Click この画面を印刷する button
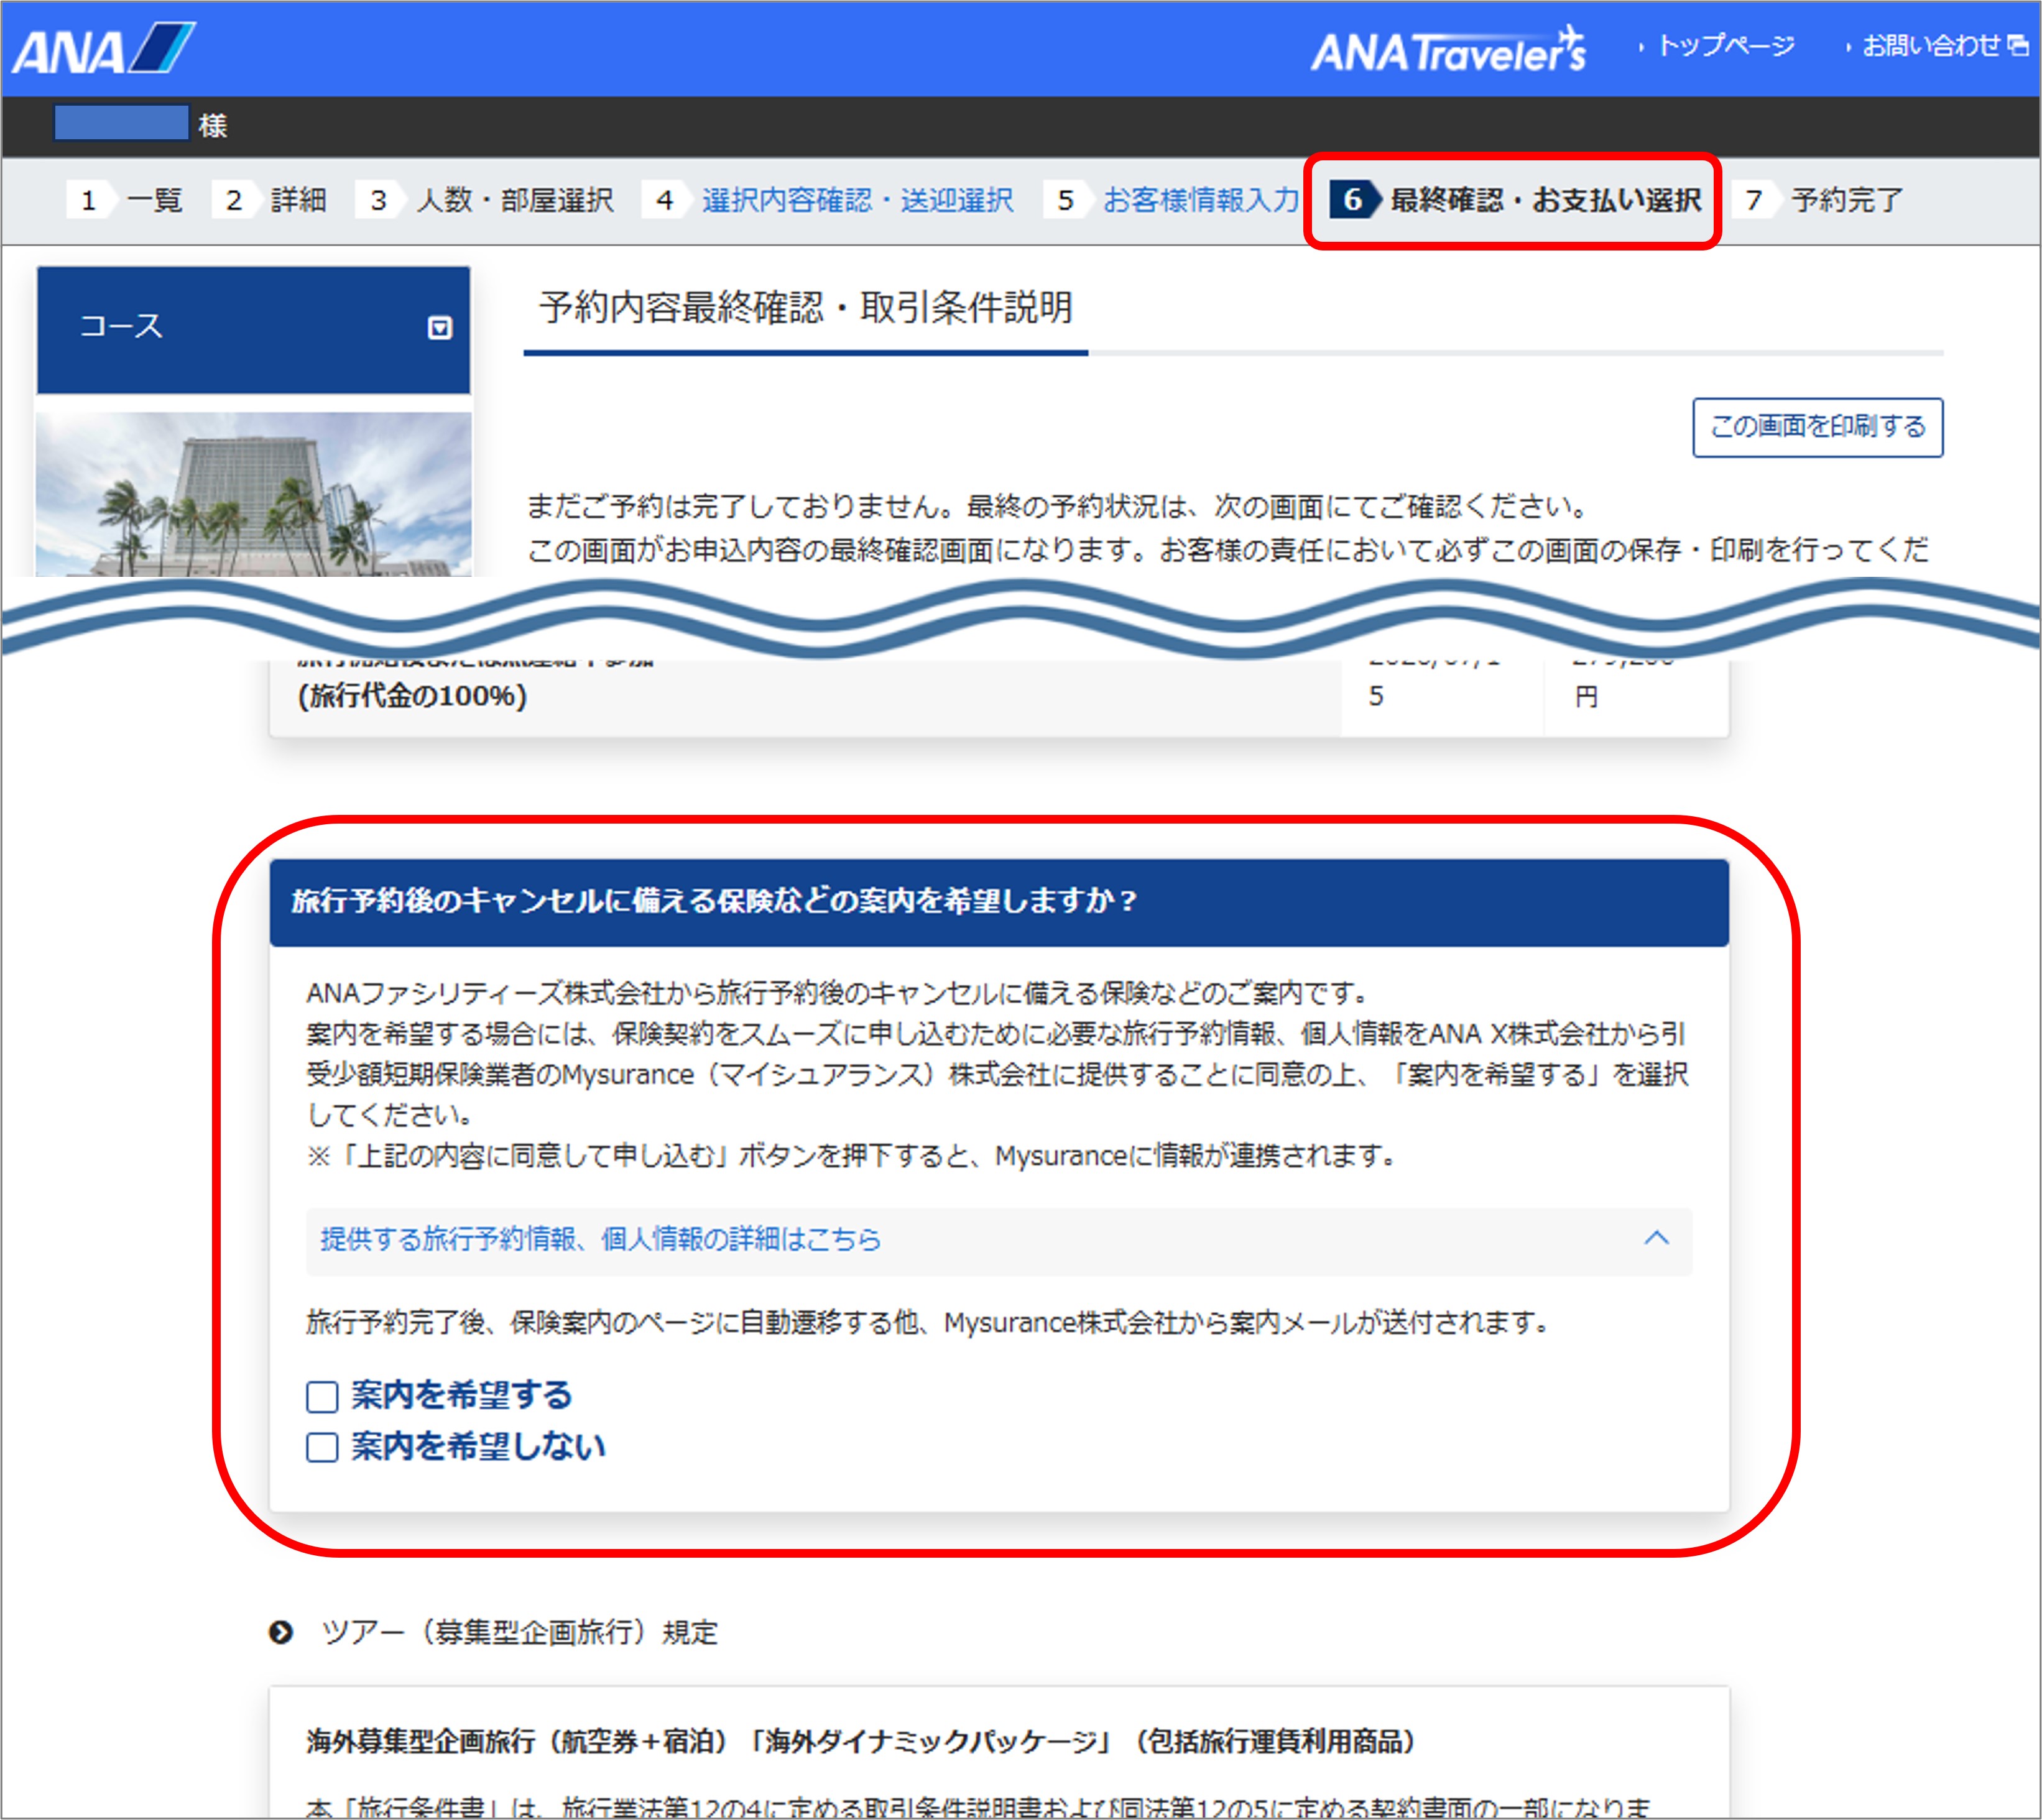 [x=1817, y=427]
